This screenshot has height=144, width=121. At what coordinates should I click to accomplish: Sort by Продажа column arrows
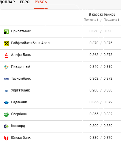(x=118, y=20)
